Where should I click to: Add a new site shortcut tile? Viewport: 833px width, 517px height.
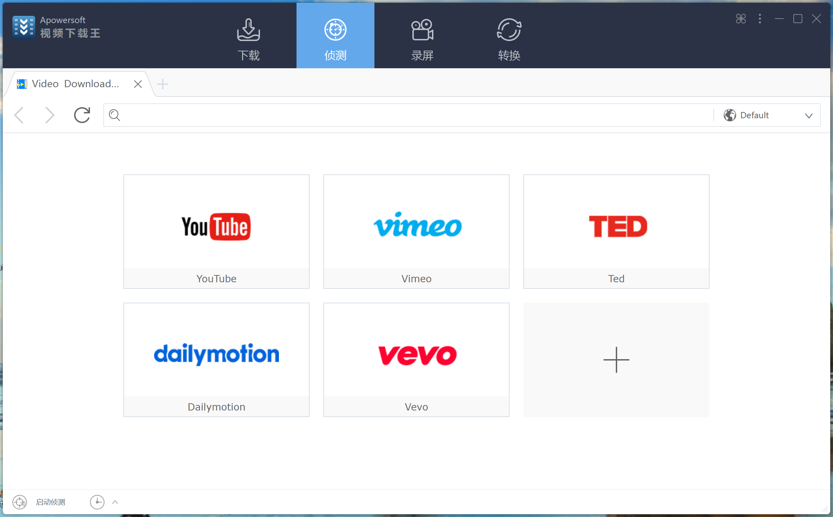click(616, 360)
